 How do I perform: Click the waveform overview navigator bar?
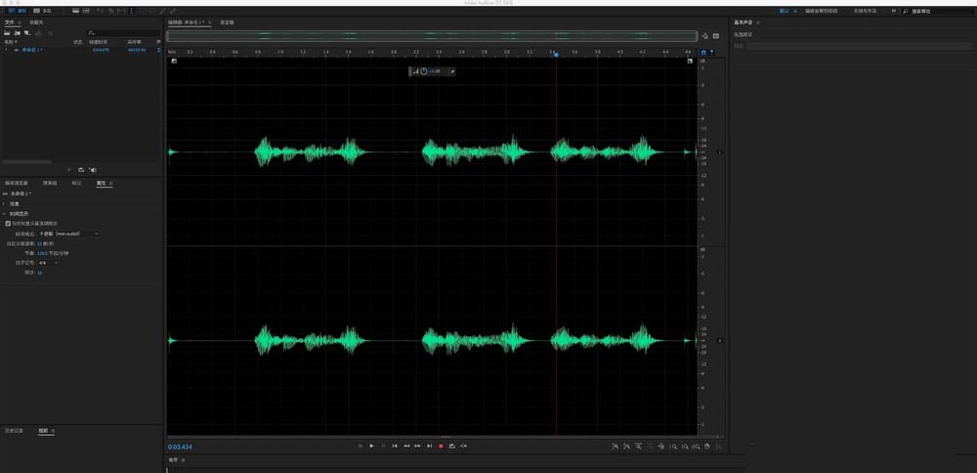coord(432,36)
